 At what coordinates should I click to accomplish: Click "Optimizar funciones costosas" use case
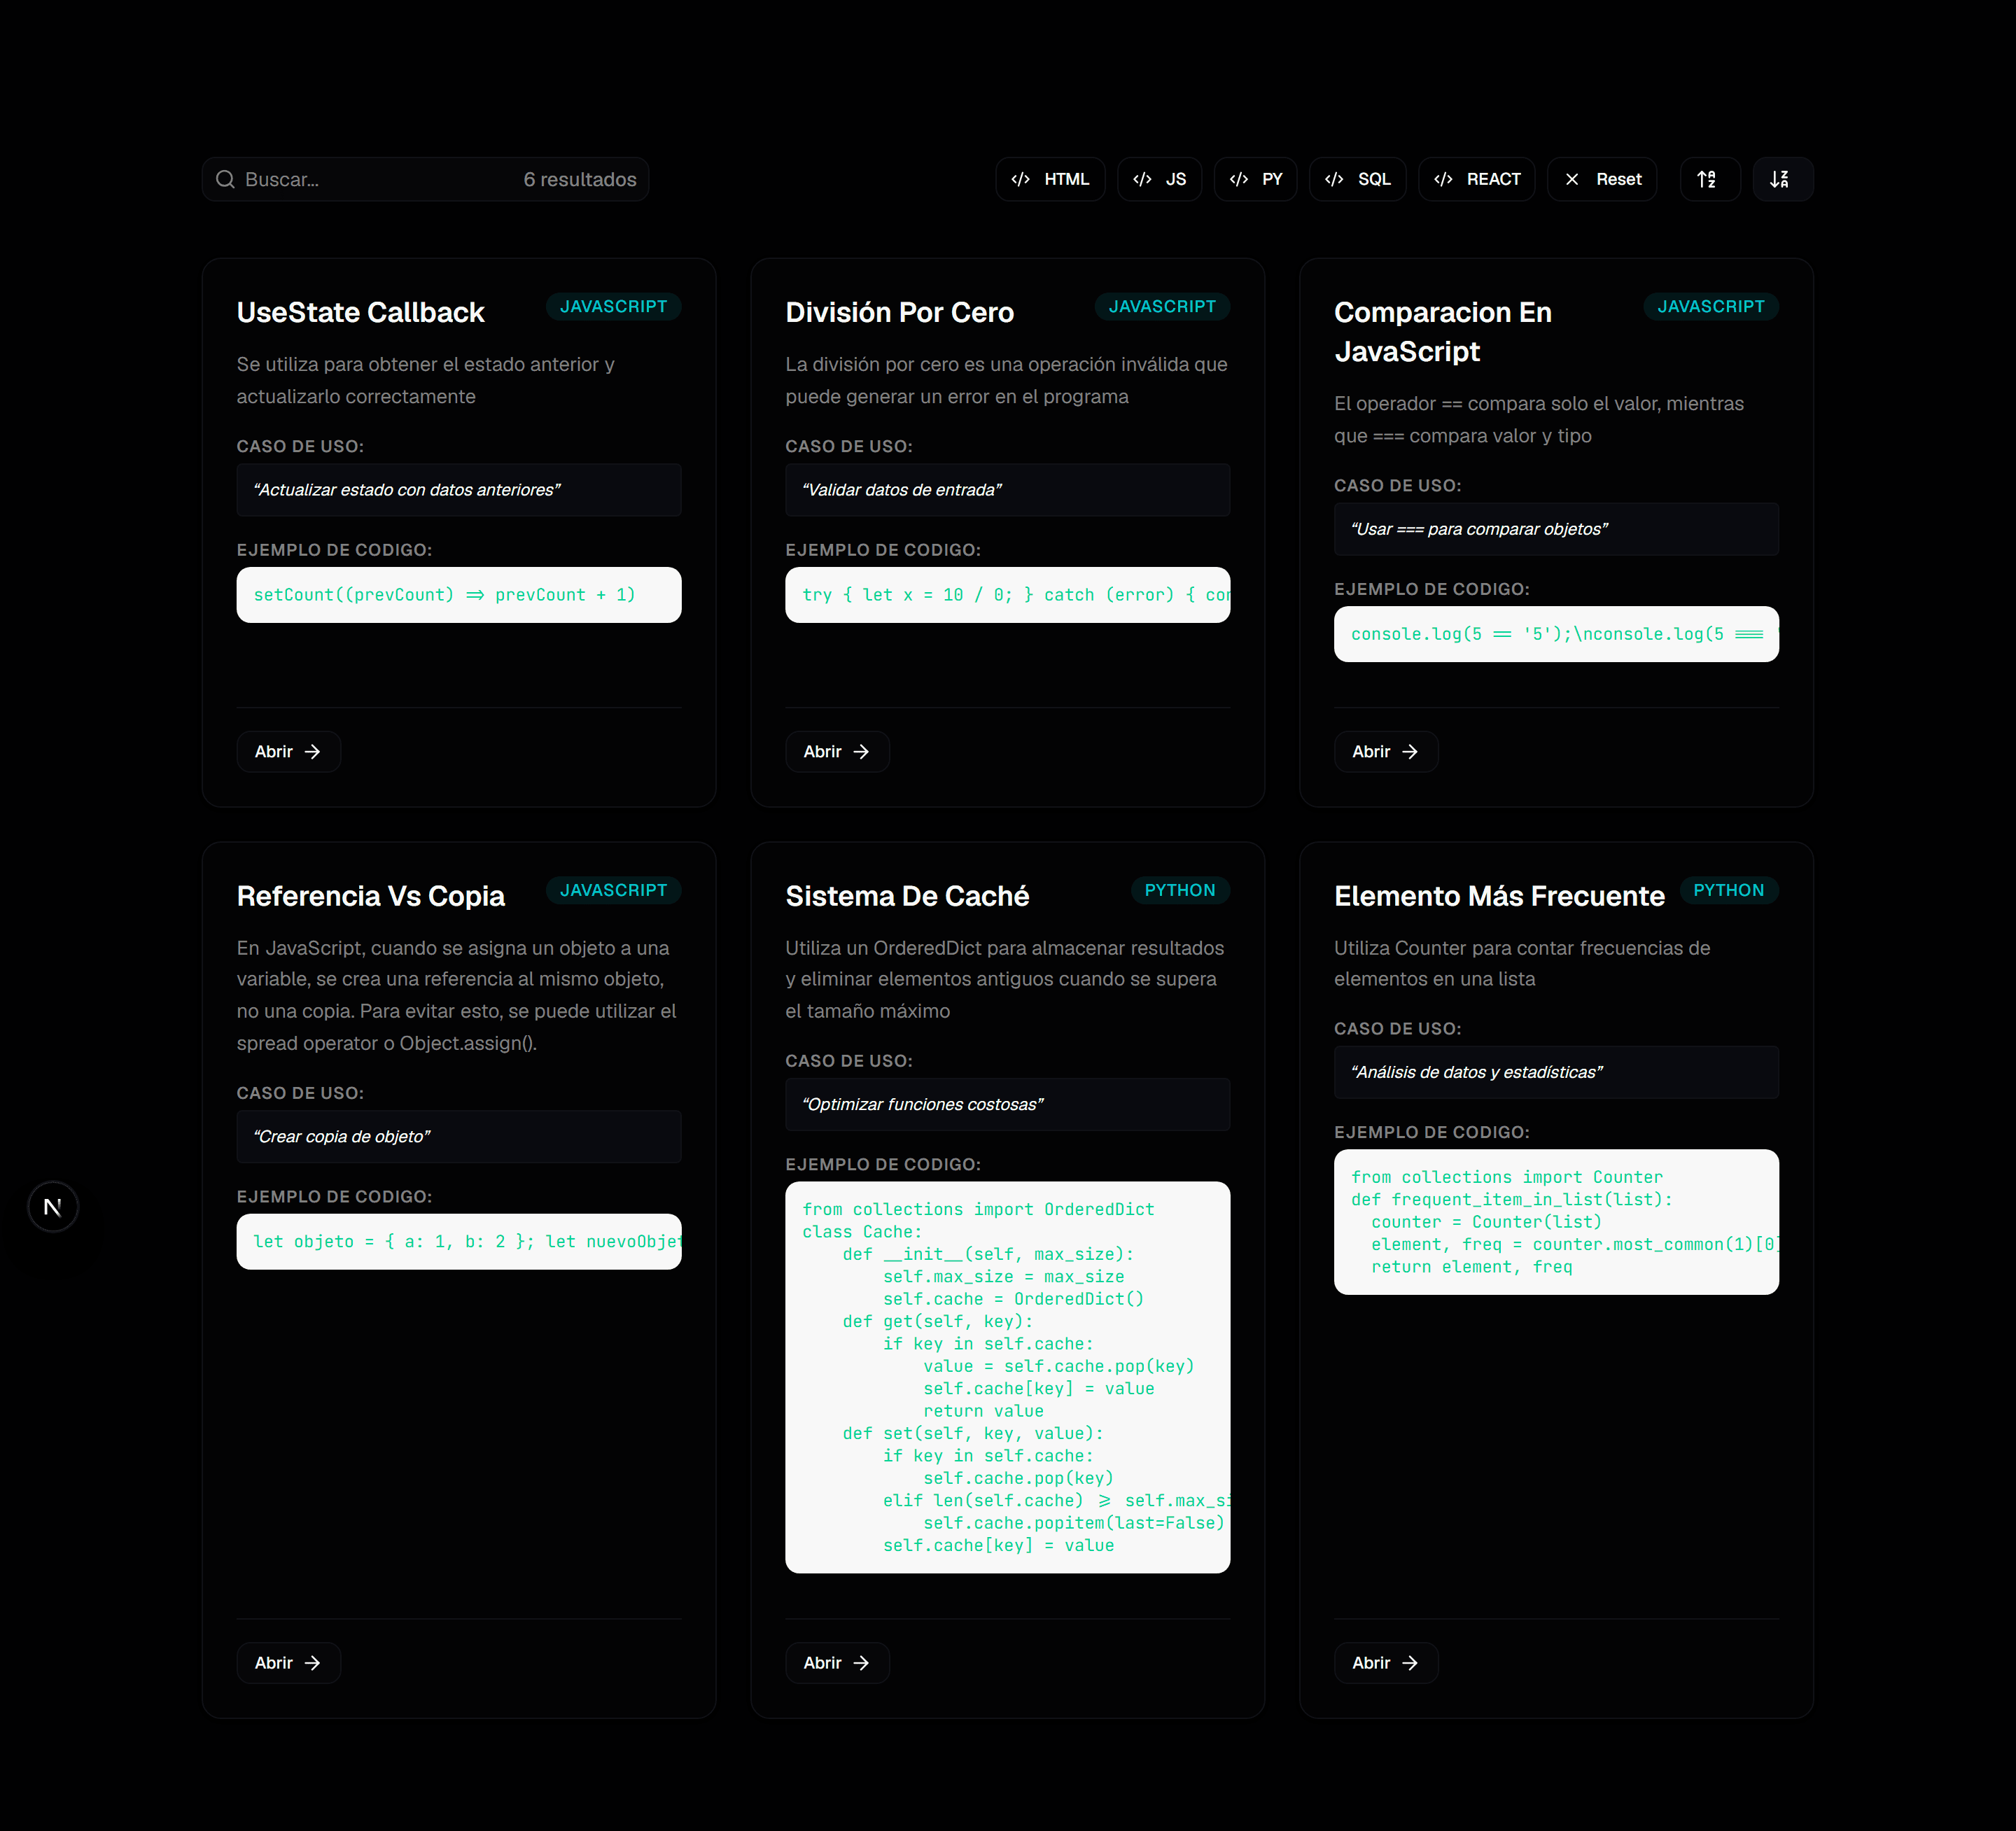tap(1008, 1105)
